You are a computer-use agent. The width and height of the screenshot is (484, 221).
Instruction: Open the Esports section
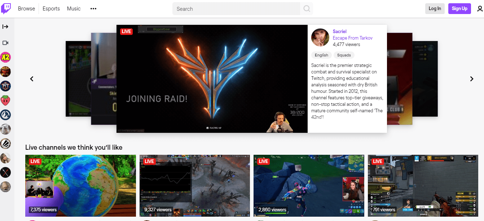51,9
